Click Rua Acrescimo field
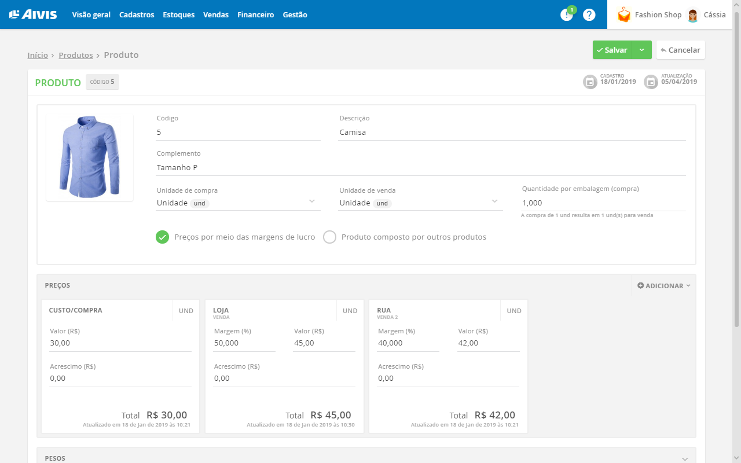741x463 pixels. [448, 379]
